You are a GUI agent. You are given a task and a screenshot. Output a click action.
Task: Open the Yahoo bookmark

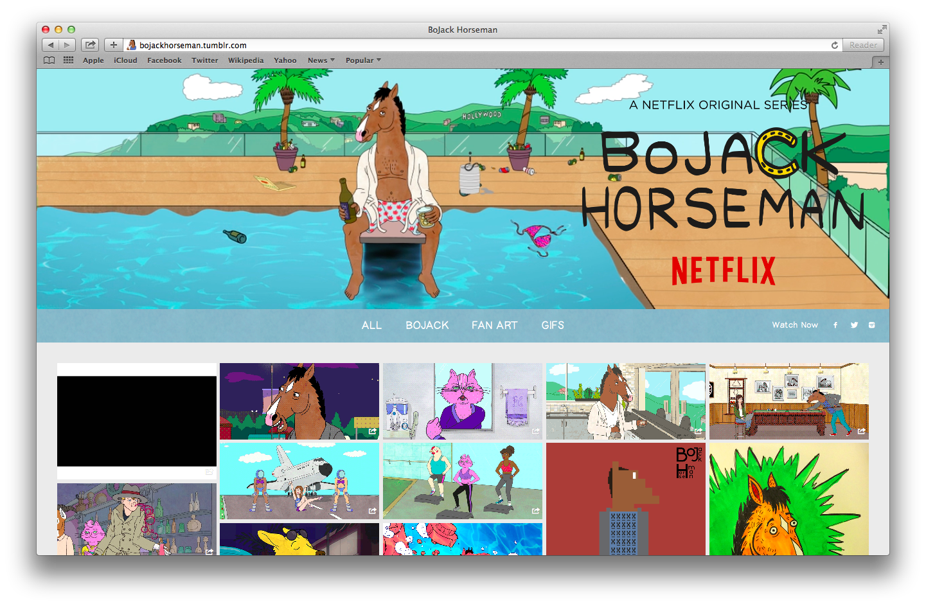click(285, 60)
